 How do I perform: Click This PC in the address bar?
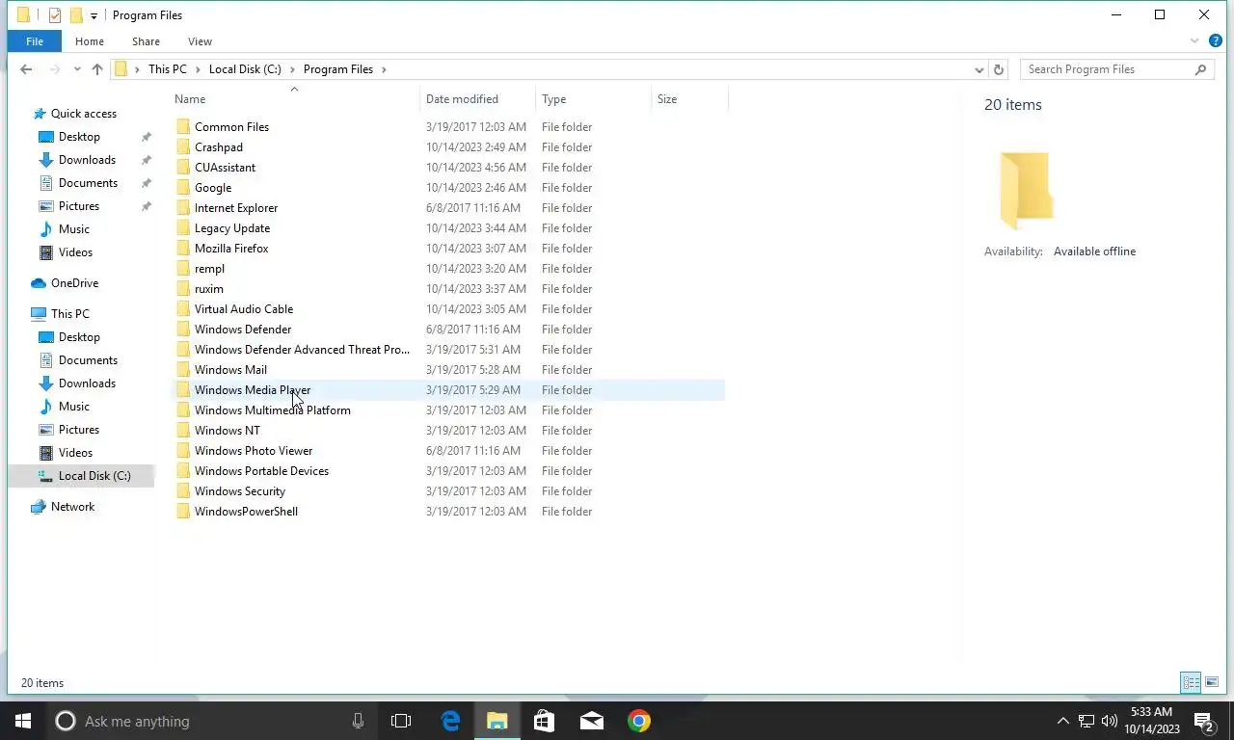point(168,69)
